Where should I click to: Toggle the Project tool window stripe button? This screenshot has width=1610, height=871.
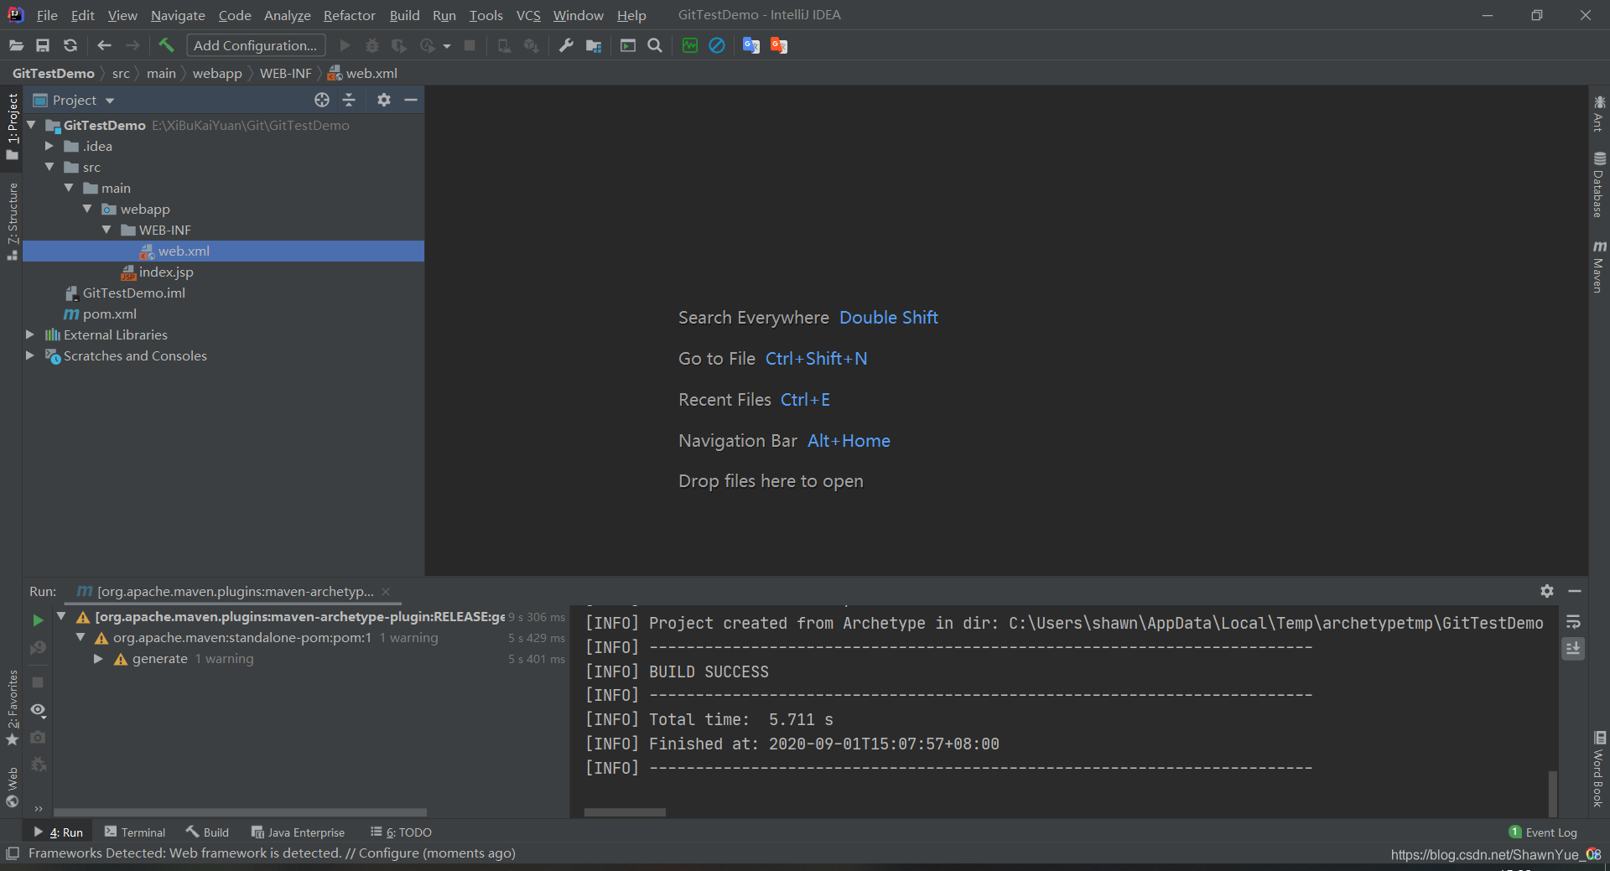[x=13, y=126]
